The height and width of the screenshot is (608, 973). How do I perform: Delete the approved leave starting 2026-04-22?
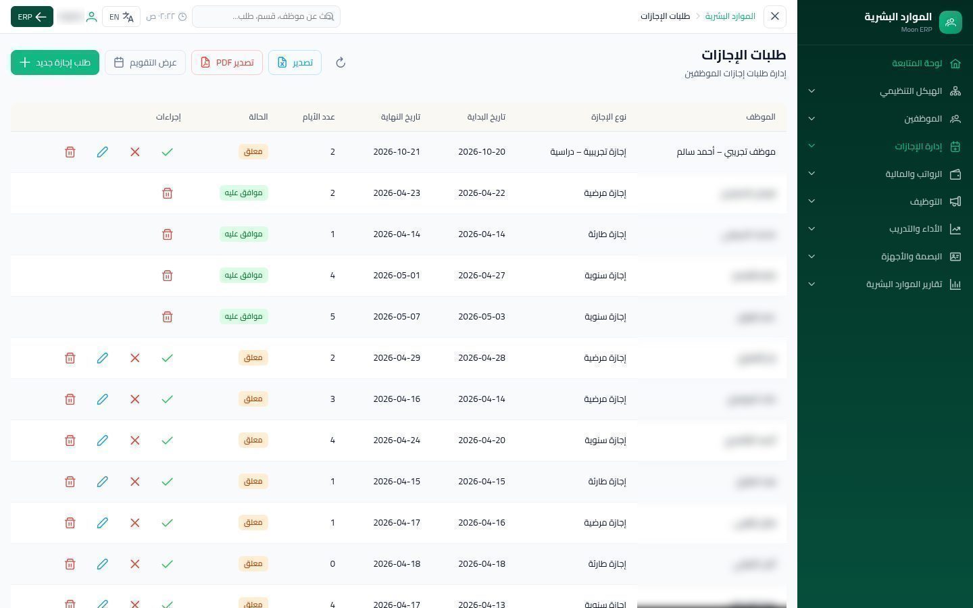(168, 193)
